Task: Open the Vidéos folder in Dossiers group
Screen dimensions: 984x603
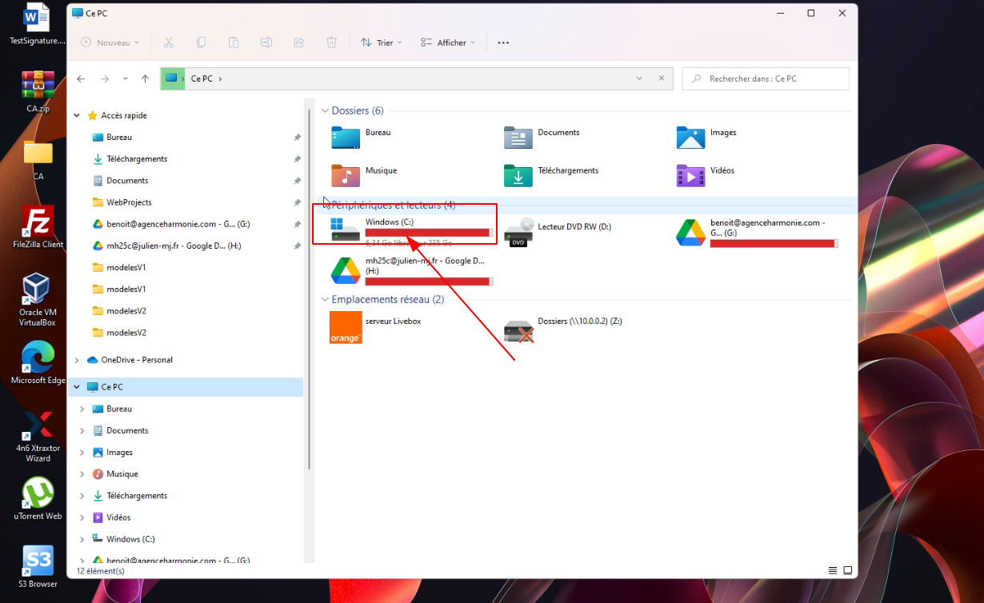Action: (706, 175)
